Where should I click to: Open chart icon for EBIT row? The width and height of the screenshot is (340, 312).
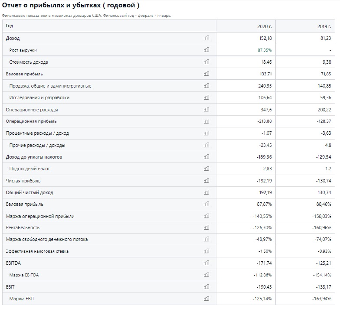click(206, 287)
